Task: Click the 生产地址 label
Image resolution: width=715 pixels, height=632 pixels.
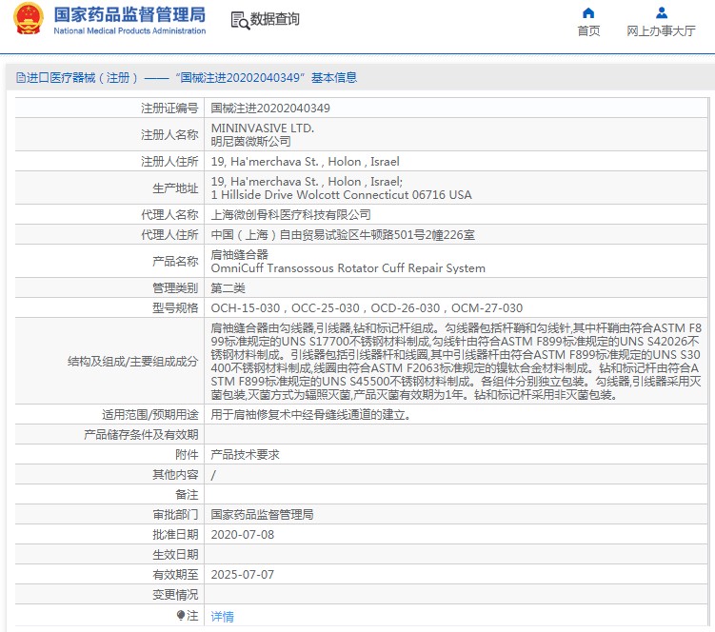Action: click(x=175, y=188)
